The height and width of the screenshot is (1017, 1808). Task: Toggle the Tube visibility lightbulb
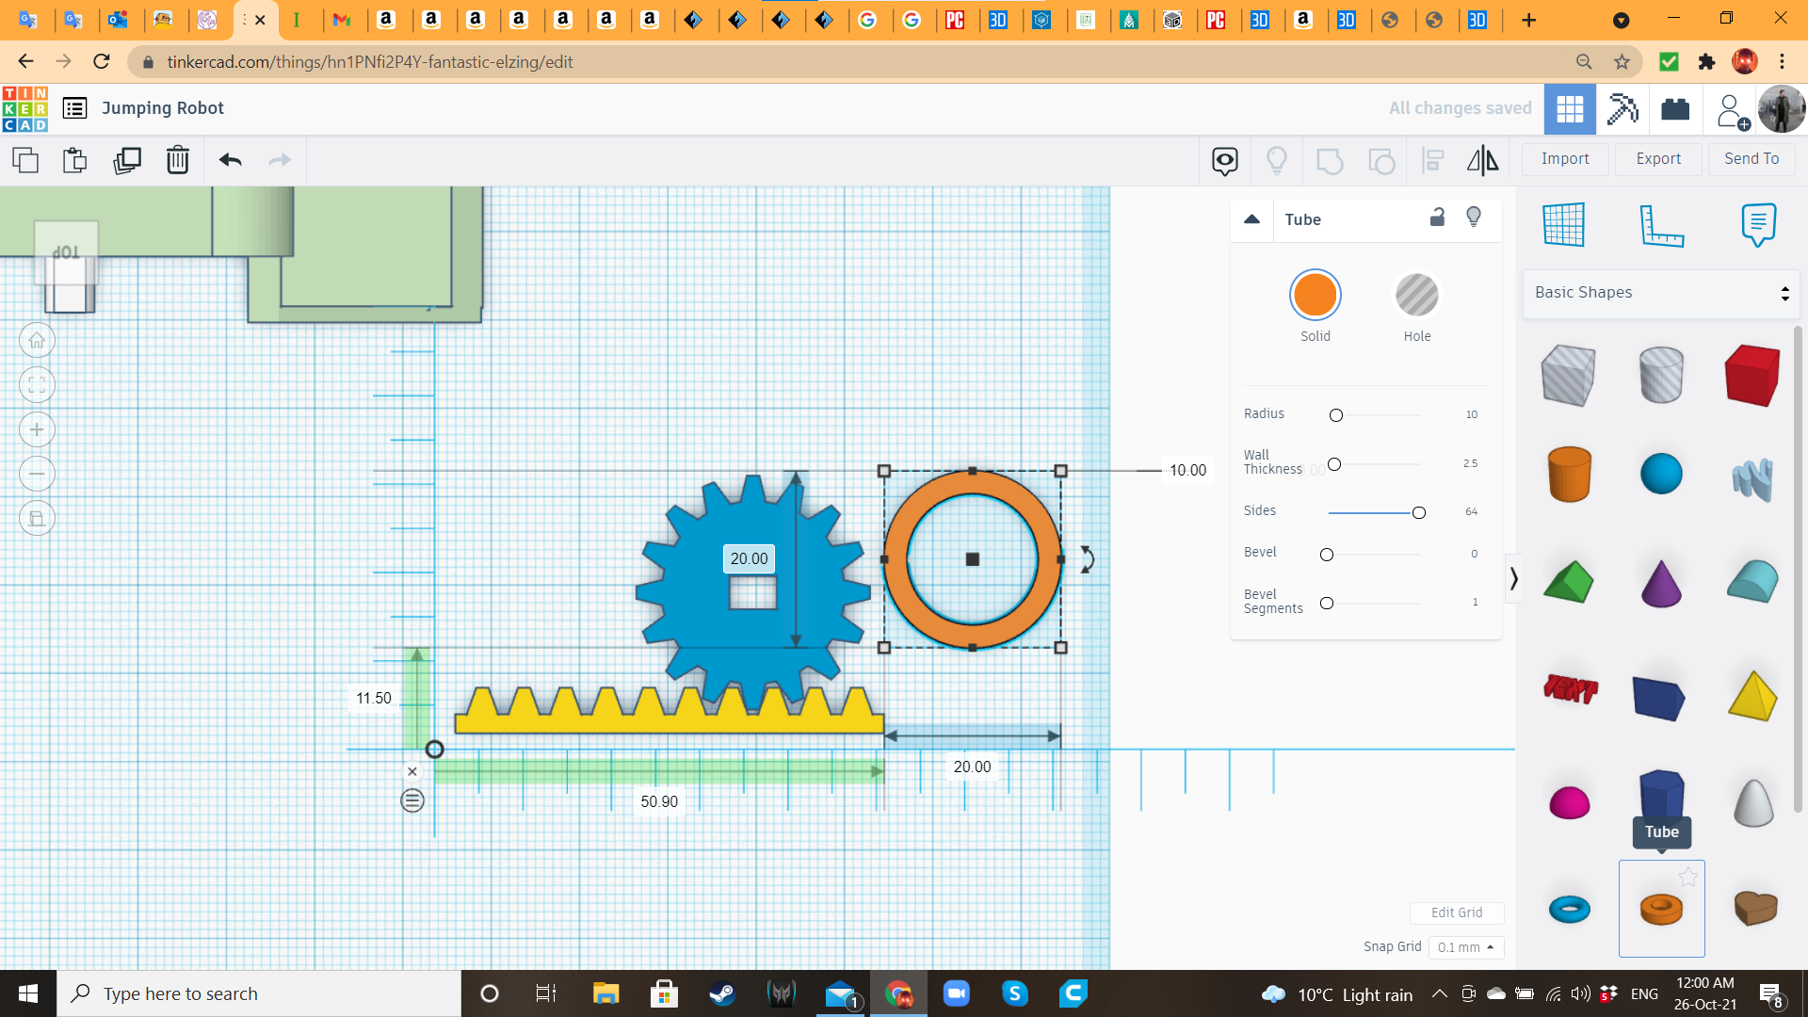pos(1474,218)
